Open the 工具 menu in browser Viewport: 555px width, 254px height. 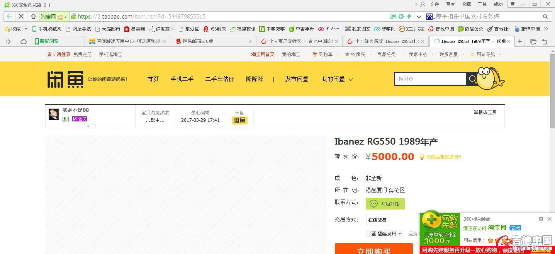482,4
